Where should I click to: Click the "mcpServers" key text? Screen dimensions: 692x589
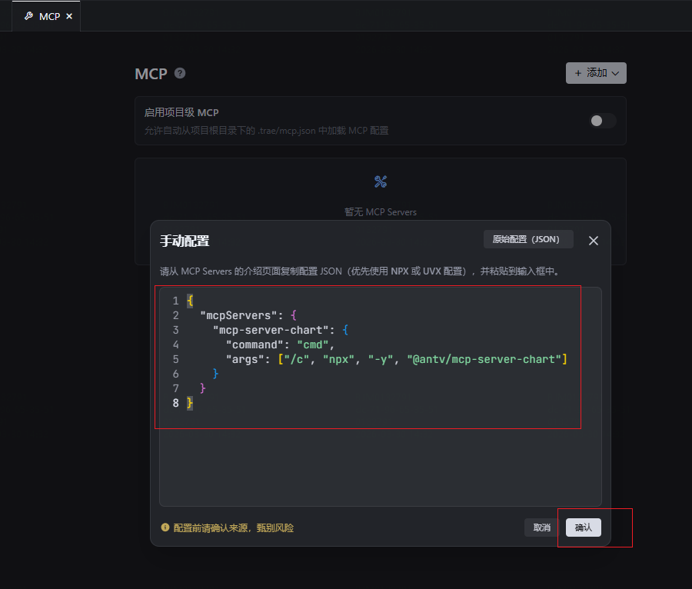[239, 315]
